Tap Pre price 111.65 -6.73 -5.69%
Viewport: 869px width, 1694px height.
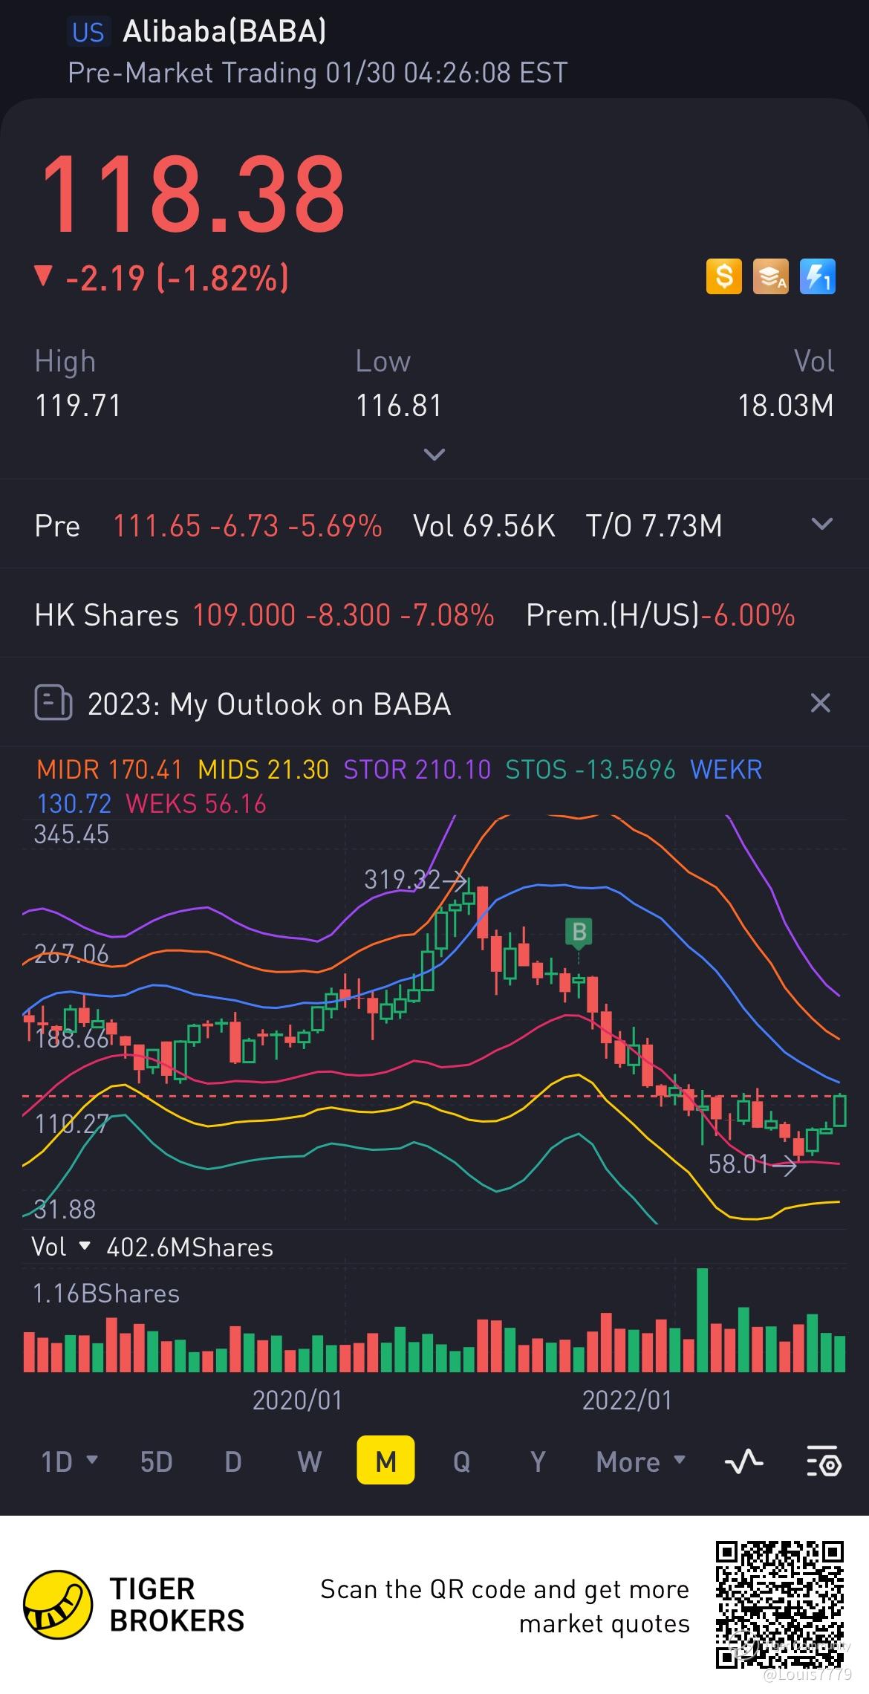click(x=247, y=526)
